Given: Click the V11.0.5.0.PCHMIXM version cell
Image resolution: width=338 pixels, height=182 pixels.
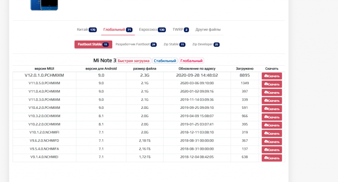Looking at the screenshot, I should point(44,83).
